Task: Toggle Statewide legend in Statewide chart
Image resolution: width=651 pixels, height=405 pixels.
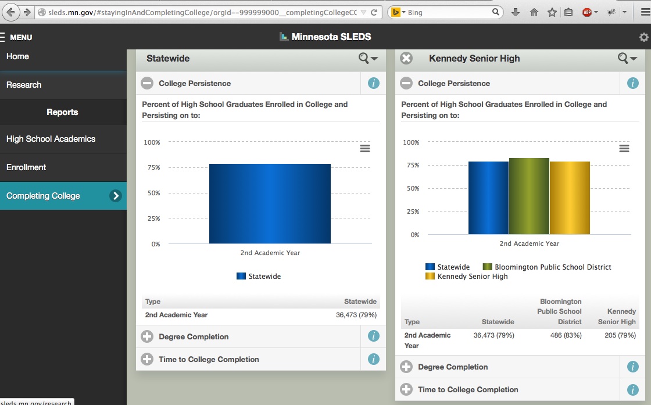Action: click(x=259, y=277)
